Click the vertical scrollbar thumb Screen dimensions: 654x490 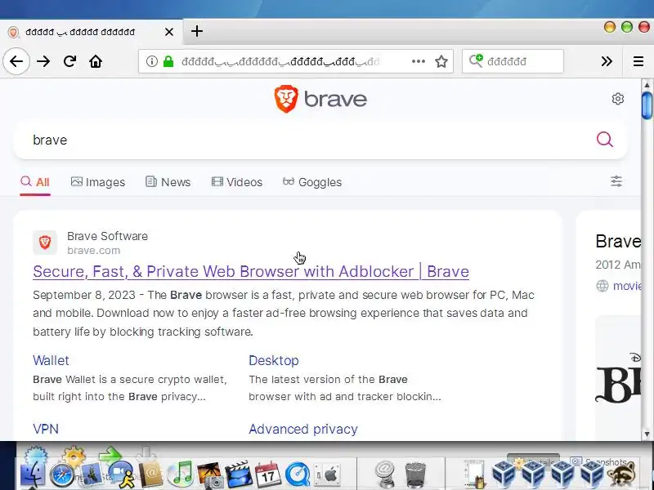[x=647, y=105]
